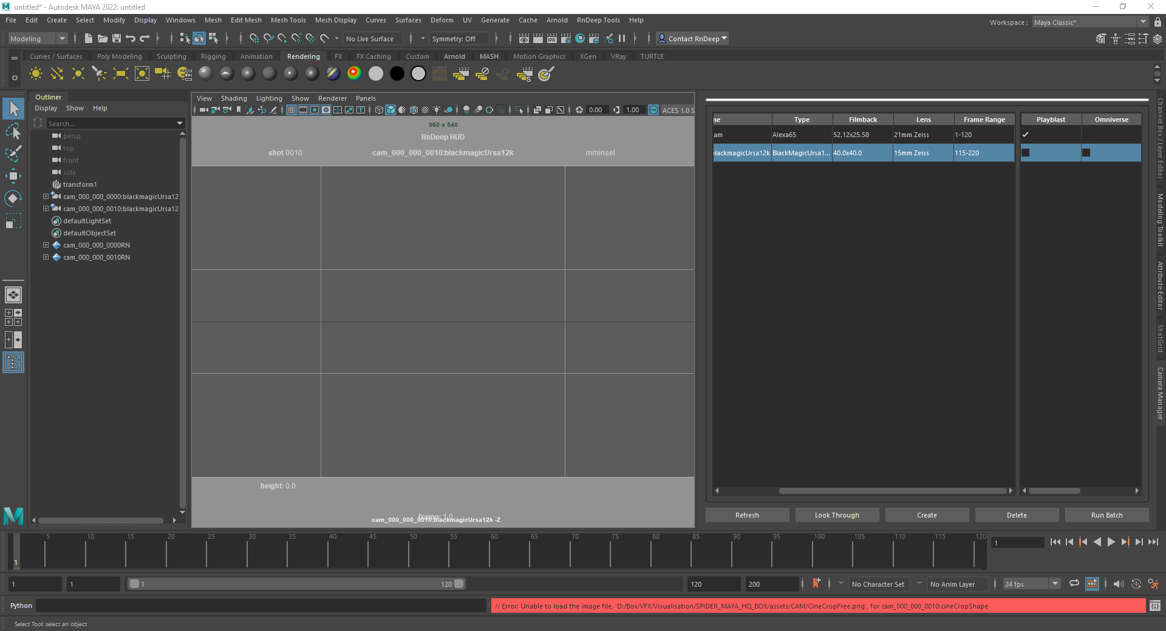Click the Run Batch button

pyautogui.click(x=1106, y=515)
